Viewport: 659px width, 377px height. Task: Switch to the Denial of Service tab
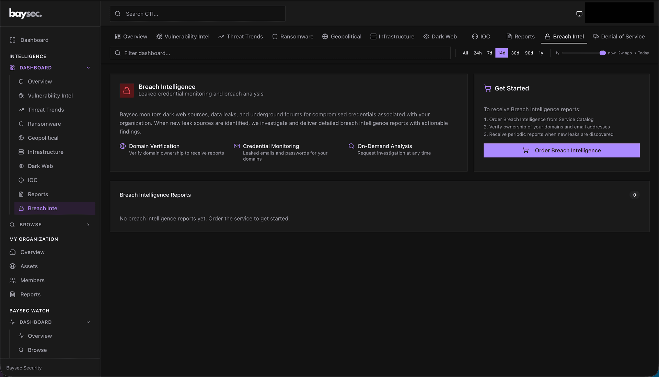618,37
